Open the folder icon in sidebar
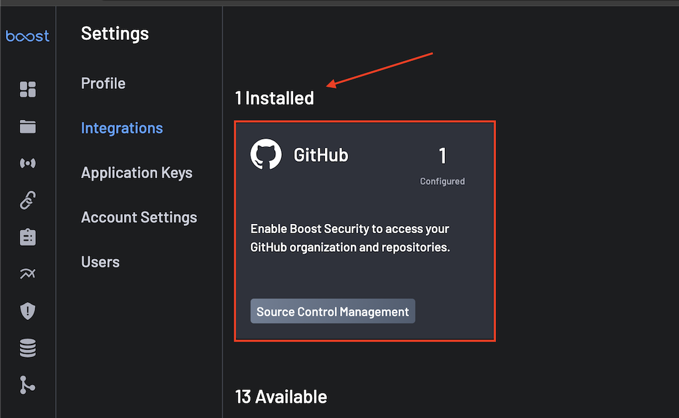The width and height of the screenshot is (679, 418). (x=28, y=127)
